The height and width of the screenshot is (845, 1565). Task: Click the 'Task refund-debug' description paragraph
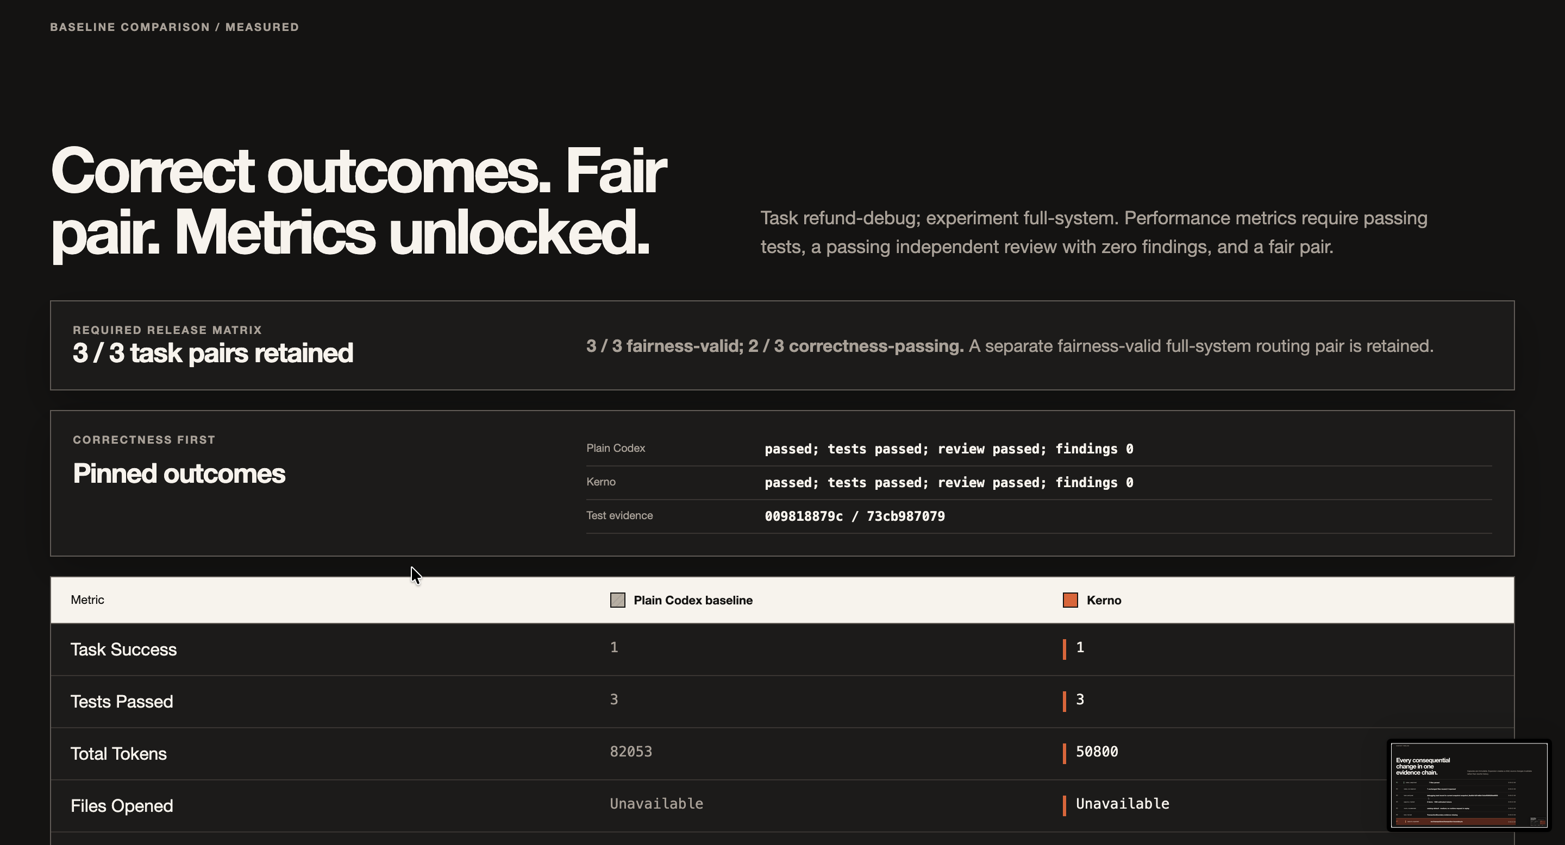tap(1093, 232)
